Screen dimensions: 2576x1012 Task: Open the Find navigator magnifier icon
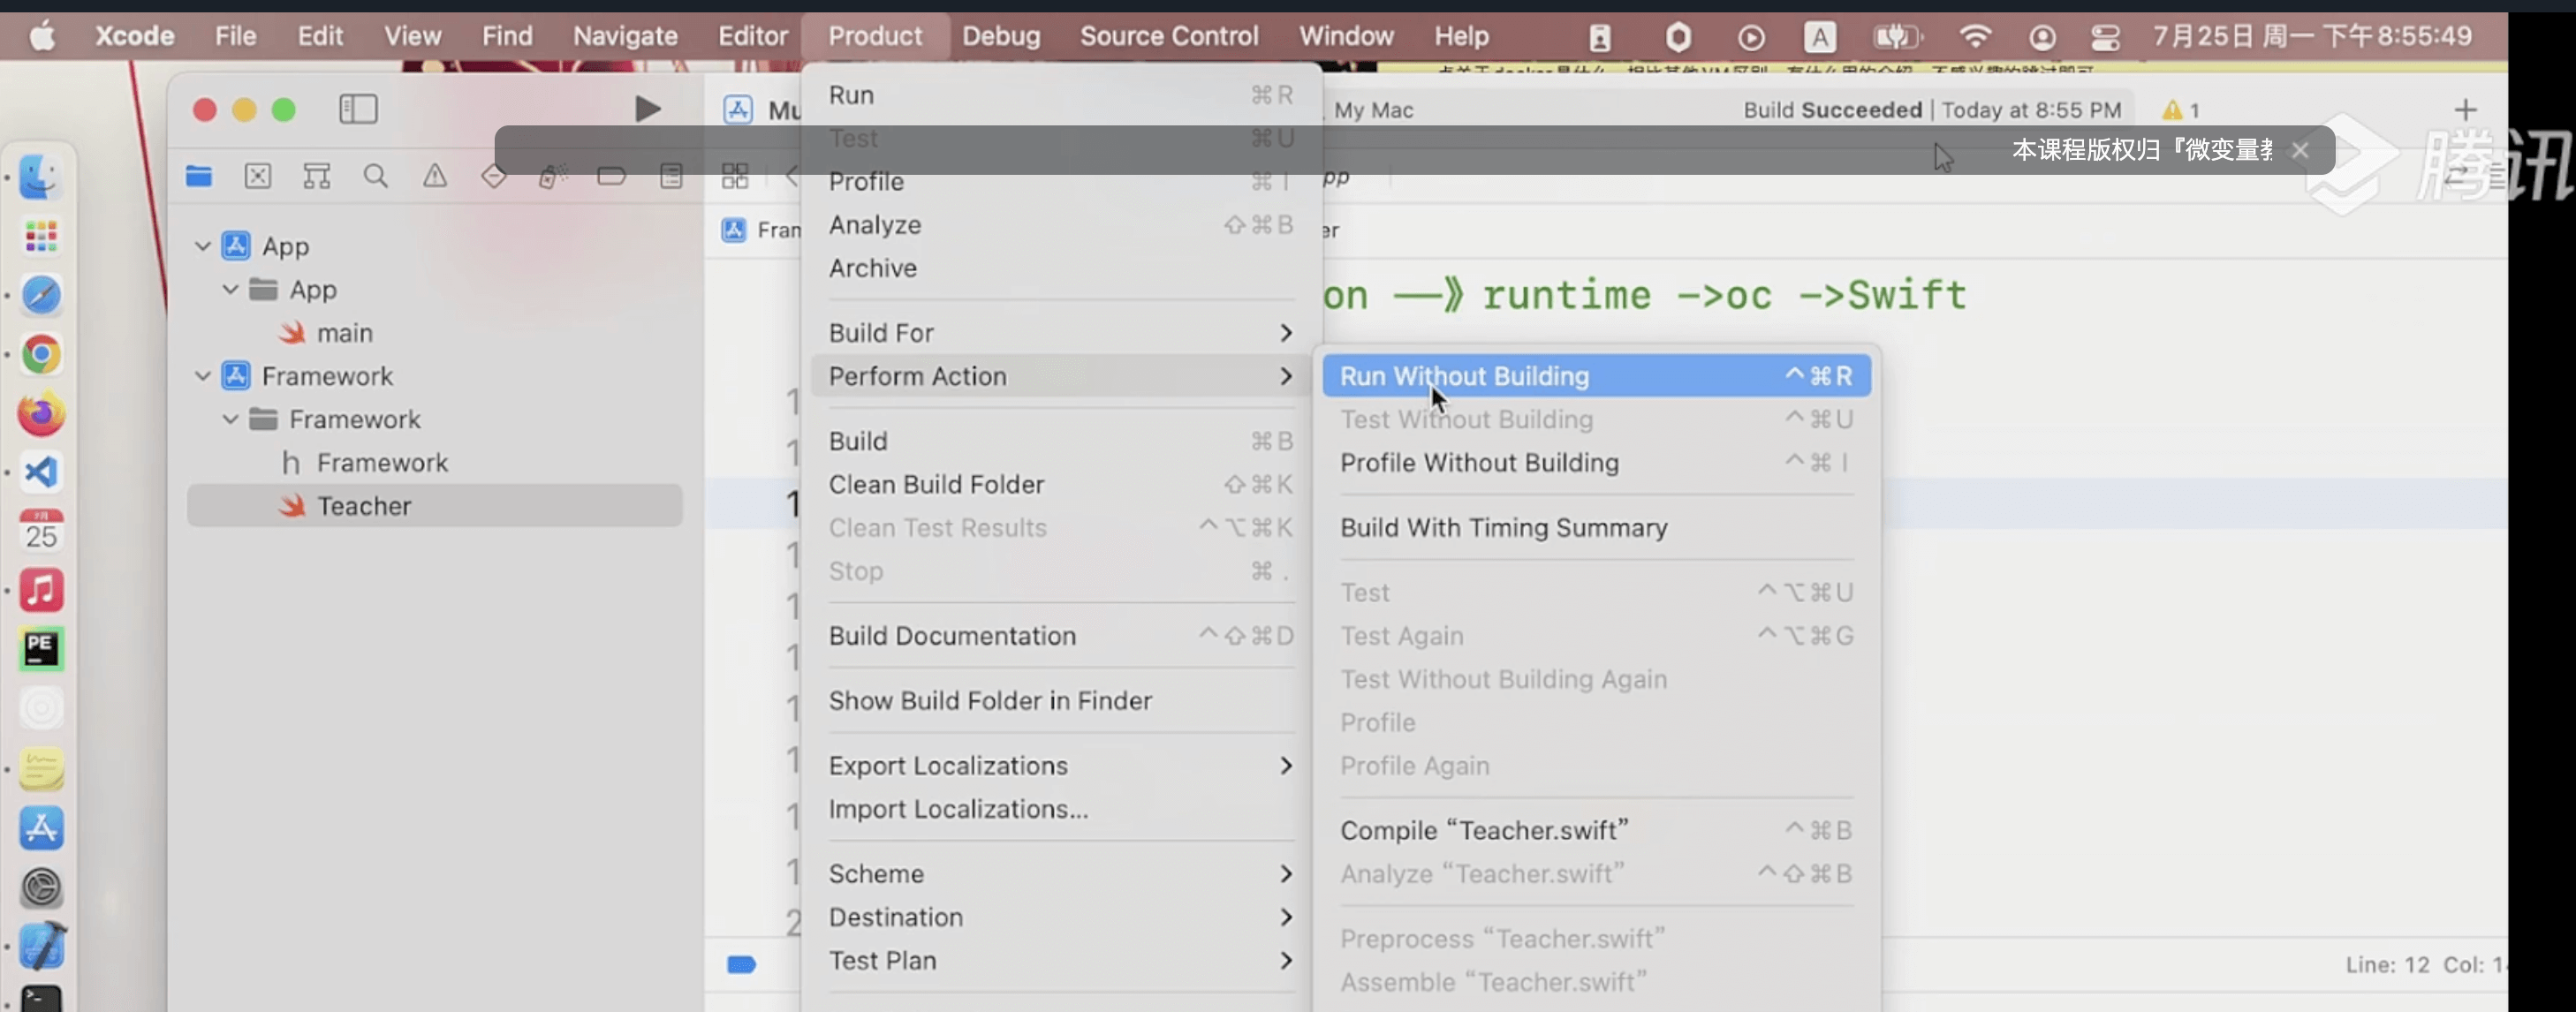pos(376,177)
